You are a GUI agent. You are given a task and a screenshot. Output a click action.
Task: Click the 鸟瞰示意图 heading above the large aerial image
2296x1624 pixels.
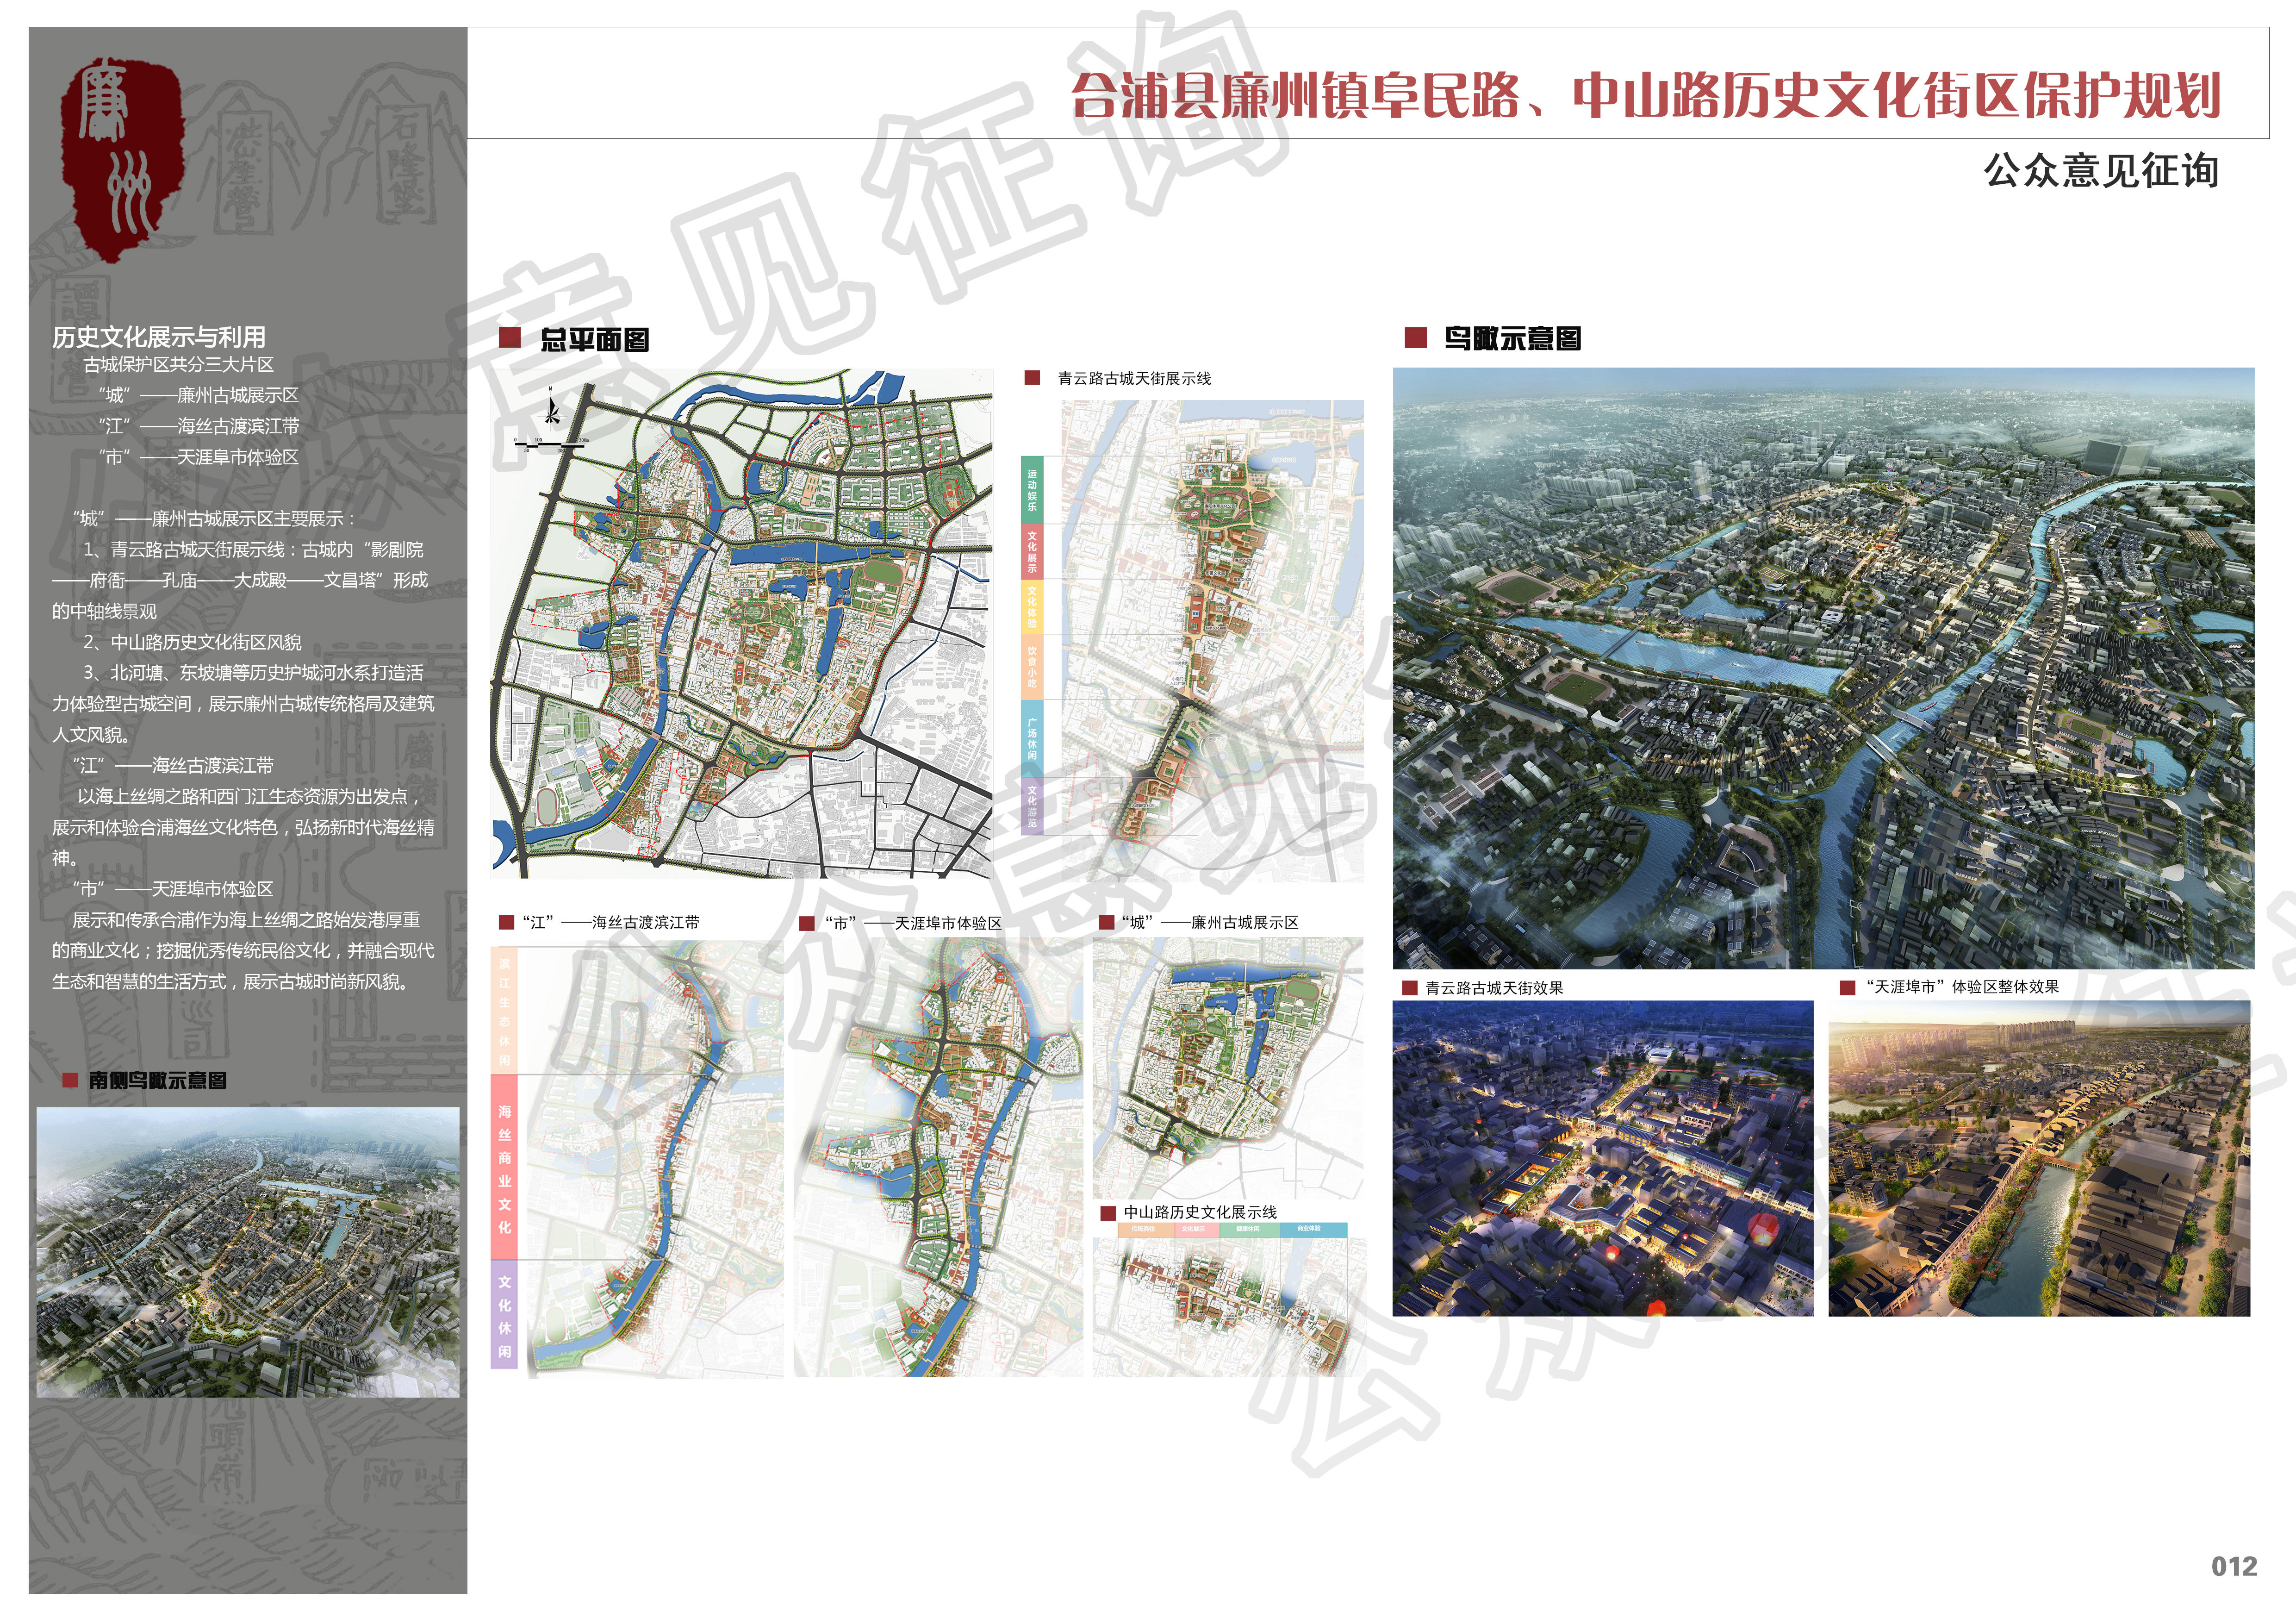1512,339
